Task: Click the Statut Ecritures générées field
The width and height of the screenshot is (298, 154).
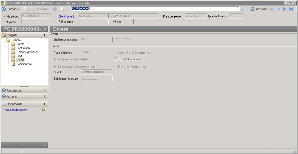Action: tap(97, 72)
